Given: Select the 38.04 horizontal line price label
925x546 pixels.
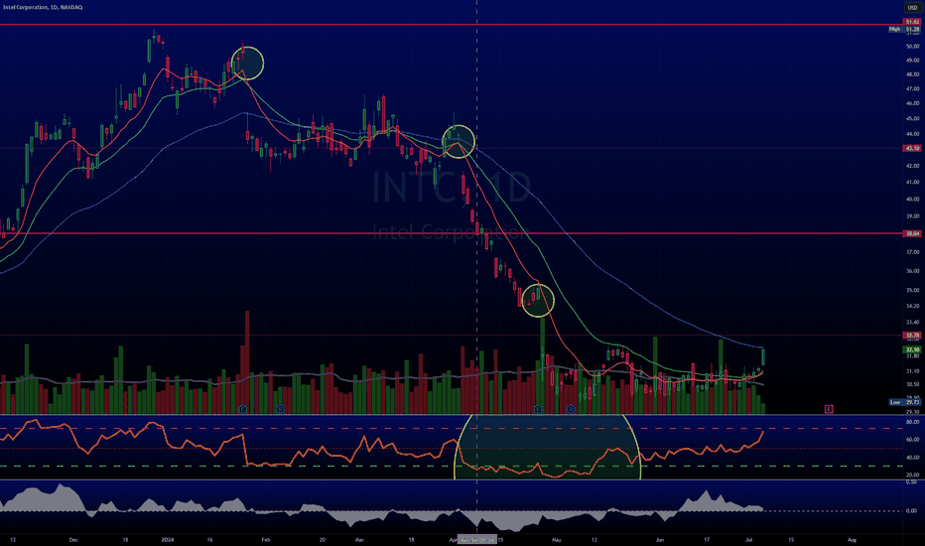Looking at the screenshot, I should [x=912, y=233].
